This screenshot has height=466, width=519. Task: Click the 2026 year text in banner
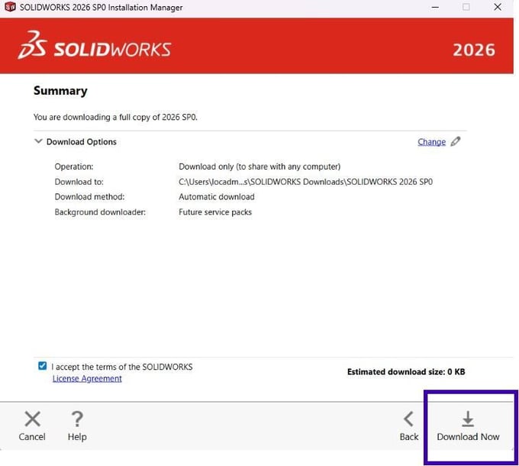[474, 50]
